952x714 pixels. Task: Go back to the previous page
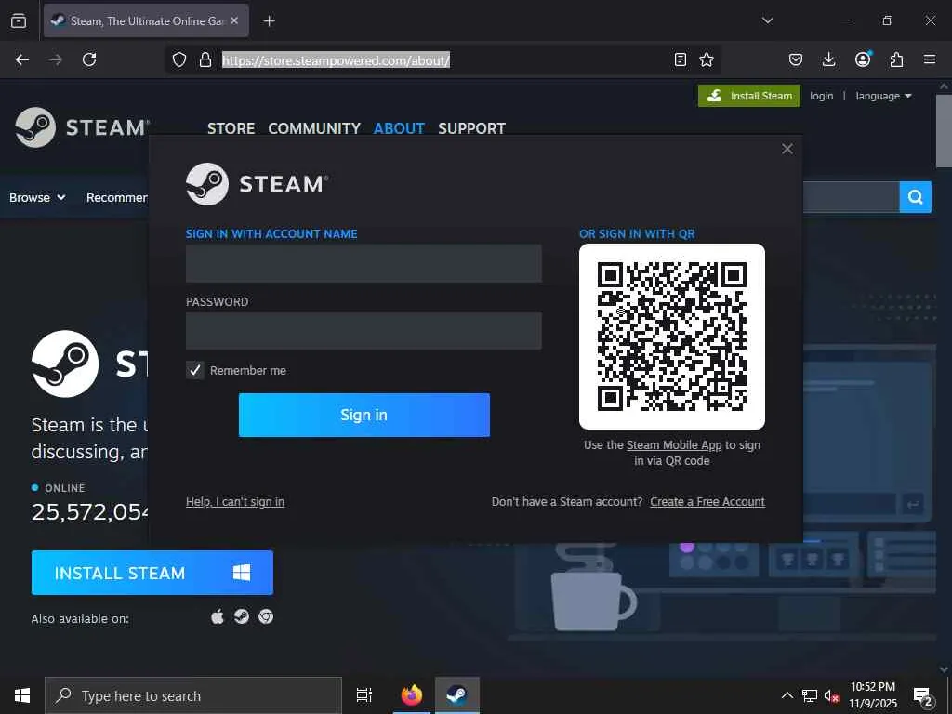point(22,59)
